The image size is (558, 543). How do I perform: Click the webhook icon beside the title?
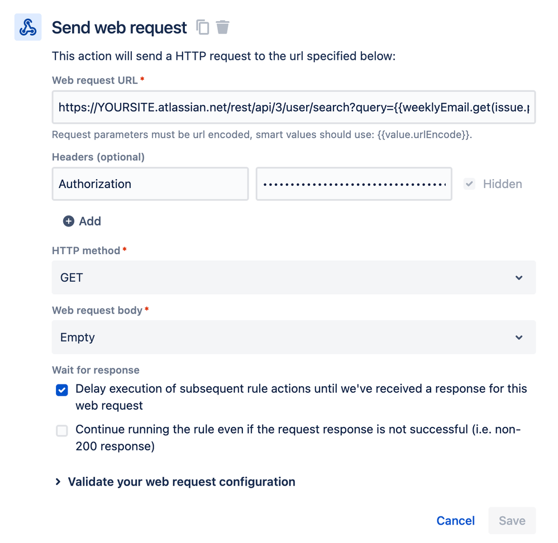pos(28,27)
